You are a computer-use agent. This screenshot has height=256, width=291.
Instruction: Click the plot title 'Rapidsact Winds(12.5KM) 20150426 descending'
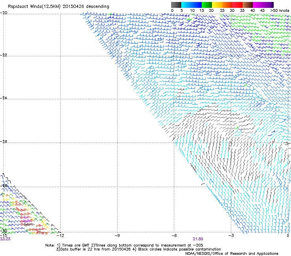pyautogui.click(x=59, y=7)
